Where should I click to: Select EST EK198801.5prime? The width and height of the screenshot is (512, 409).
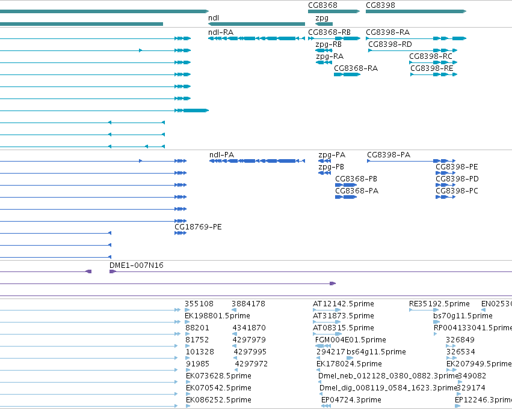(x=217, y=316)
